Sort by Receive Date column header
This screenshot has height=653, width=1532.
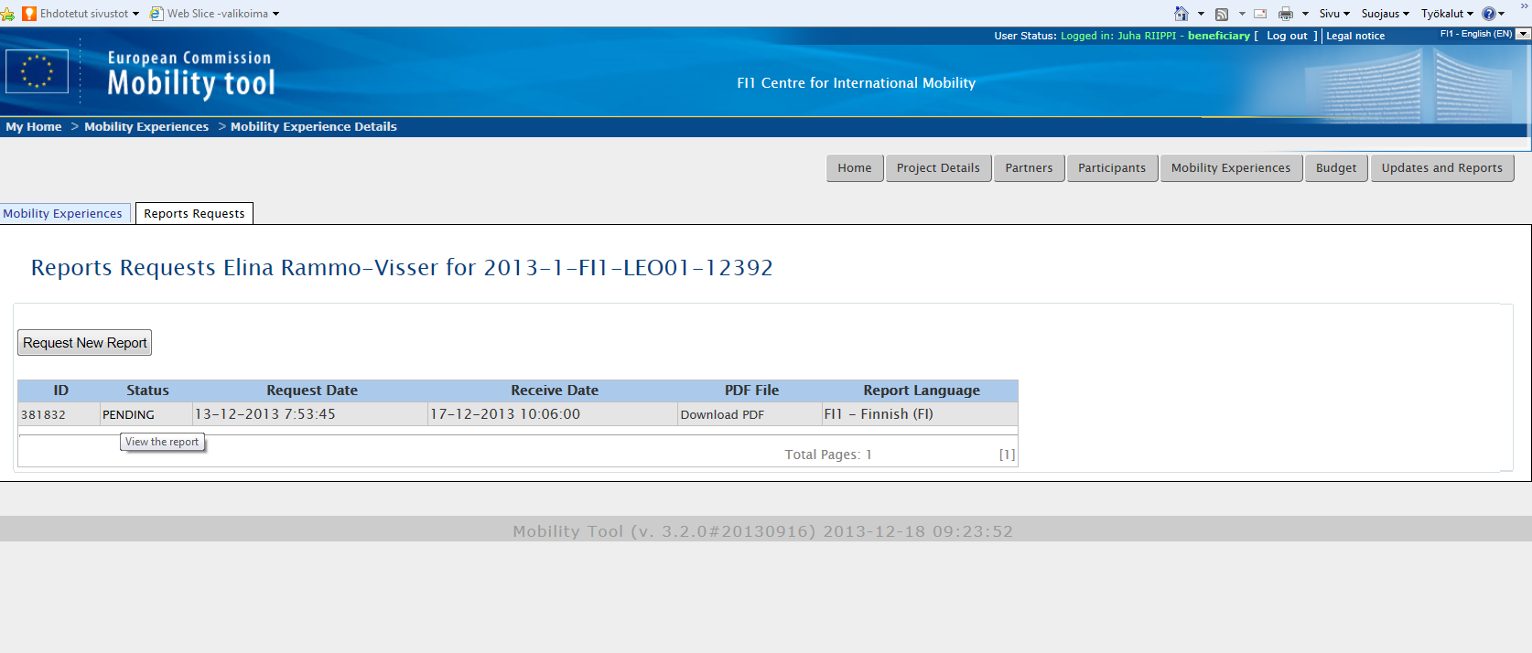[x=555, y=391]
